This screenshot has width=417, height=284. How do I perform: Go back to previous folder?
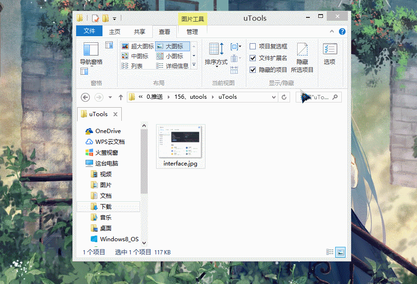pos(85,97)
